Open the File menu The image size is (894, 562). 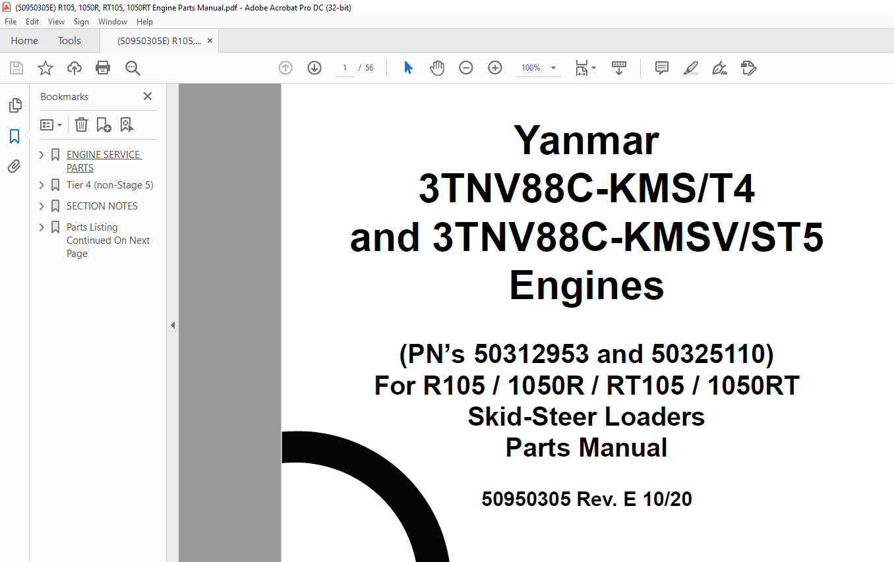point(11,22)
